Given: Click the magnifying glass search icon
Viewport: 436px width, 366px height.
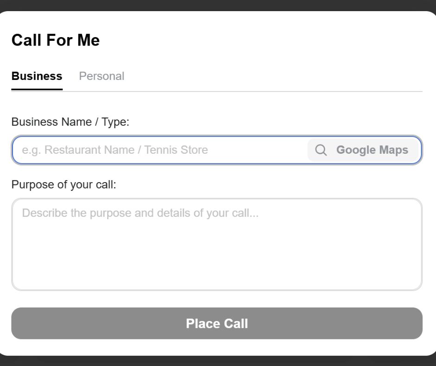Looking at the screenshot, I should click(321, 150).
